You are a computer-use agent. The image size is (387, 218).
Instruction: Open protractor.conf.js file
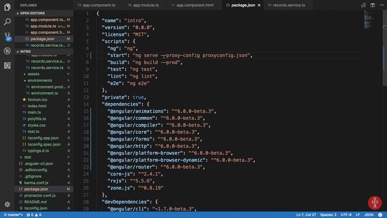coord(44,195)
